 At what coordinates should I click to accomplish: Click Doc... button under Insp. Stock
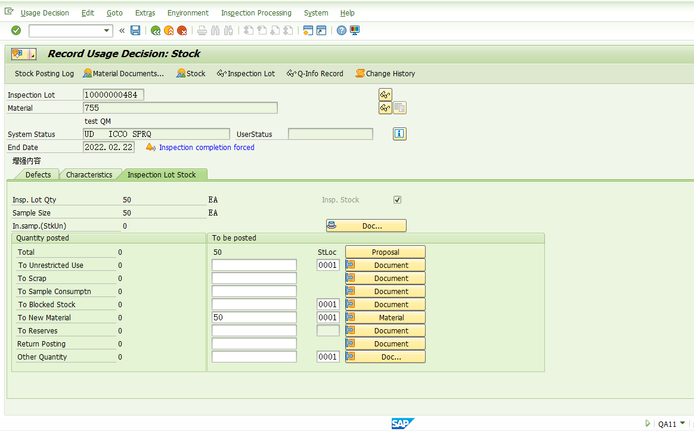point(366,226)
